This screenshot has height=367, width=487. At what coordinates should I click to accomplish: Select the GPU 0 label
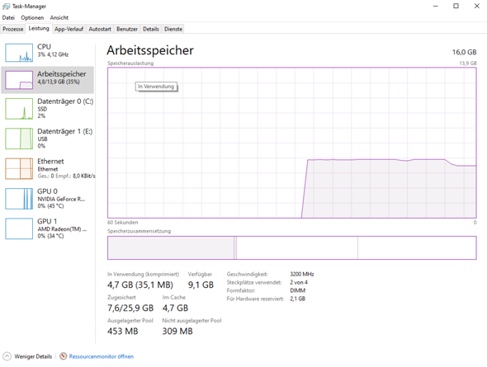47,191
